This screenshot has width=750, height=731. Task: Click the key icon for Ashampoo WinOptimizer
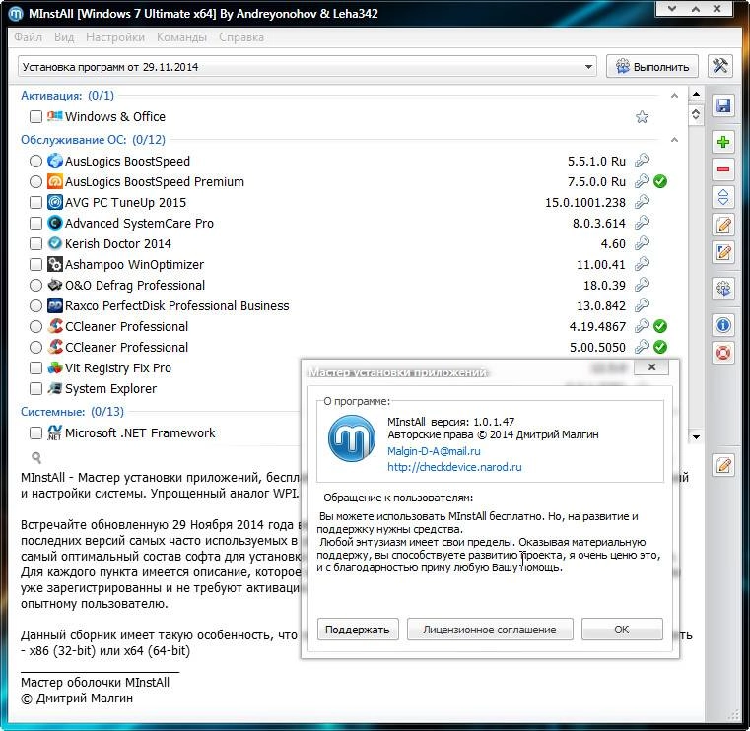coord(642,264)
